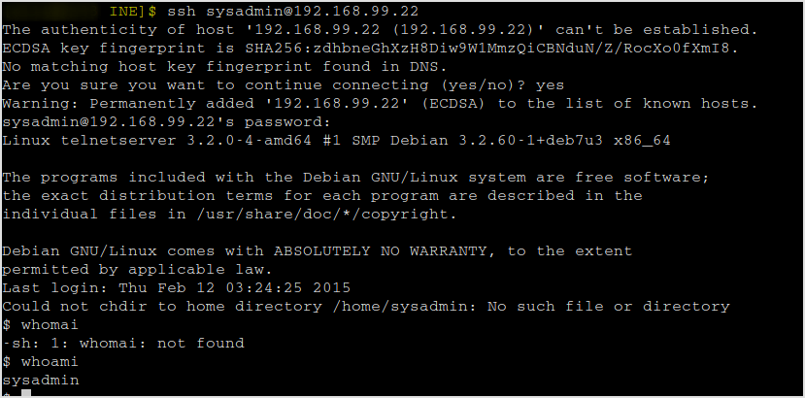Click the blinking cursor at the last prompt

click(26, 394)
